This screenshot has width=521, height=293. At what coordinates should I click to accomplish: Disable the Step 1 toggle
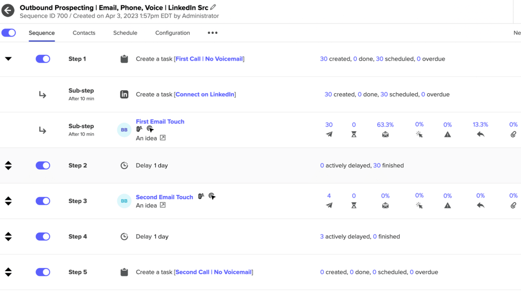tap(43, 59)
